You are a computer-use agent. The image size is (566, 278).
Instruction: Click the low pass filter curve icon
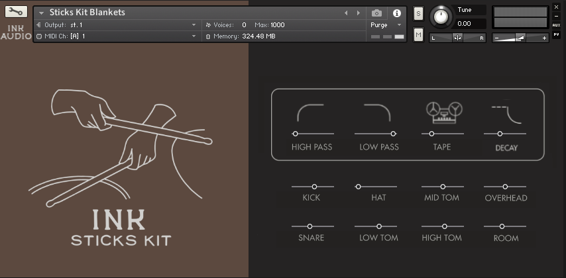point(377,113)
